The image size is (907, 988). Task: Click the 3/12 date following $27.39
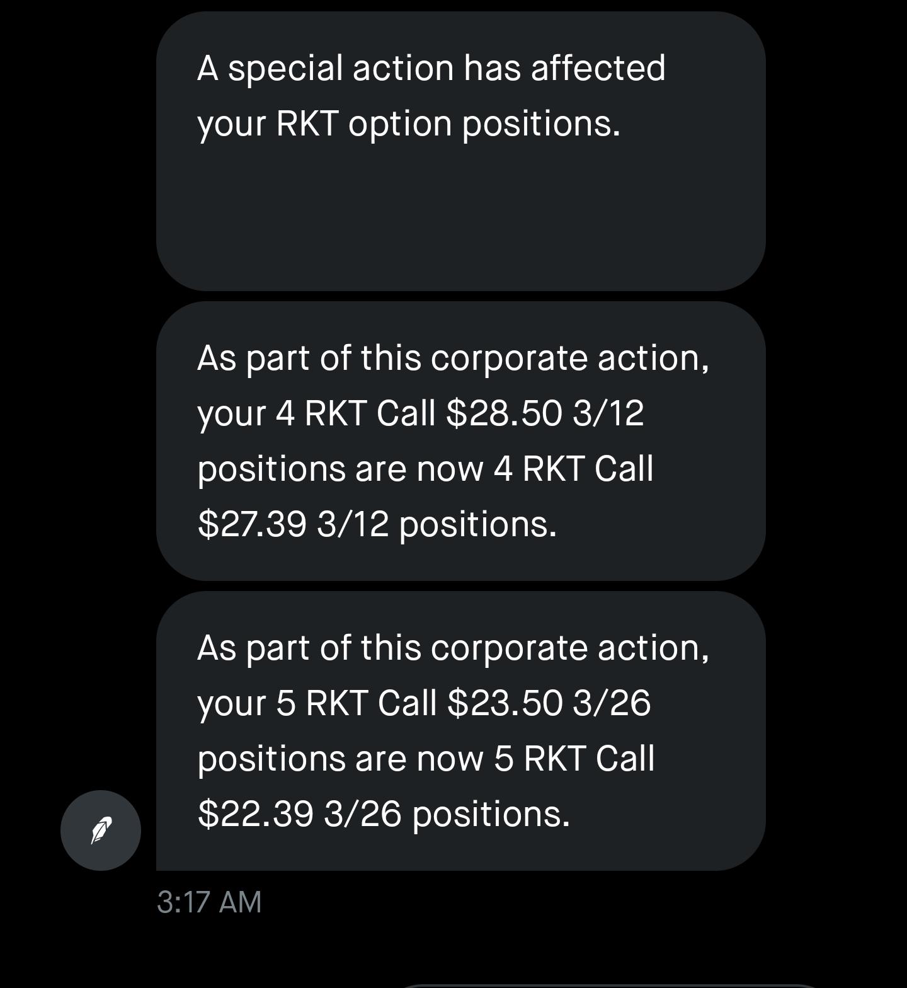coord(353,524)
